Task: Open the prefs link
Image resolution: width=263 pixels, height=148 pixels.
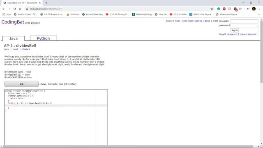Action: [215, 21]
